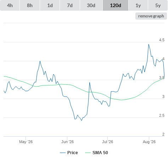Click the Aug '26 axis label
This screenshot has width=168, height=162.
click(149, 142)
